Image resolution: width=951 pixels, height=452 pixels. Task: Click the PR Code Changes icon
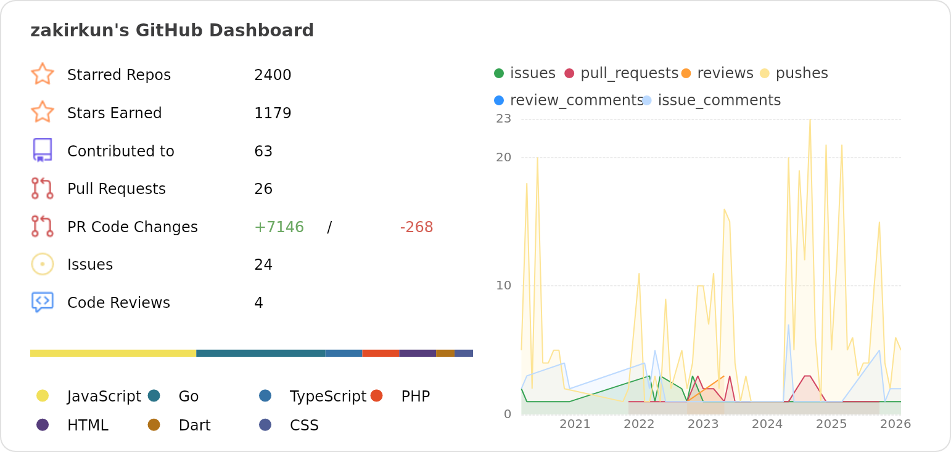[42, 227]
